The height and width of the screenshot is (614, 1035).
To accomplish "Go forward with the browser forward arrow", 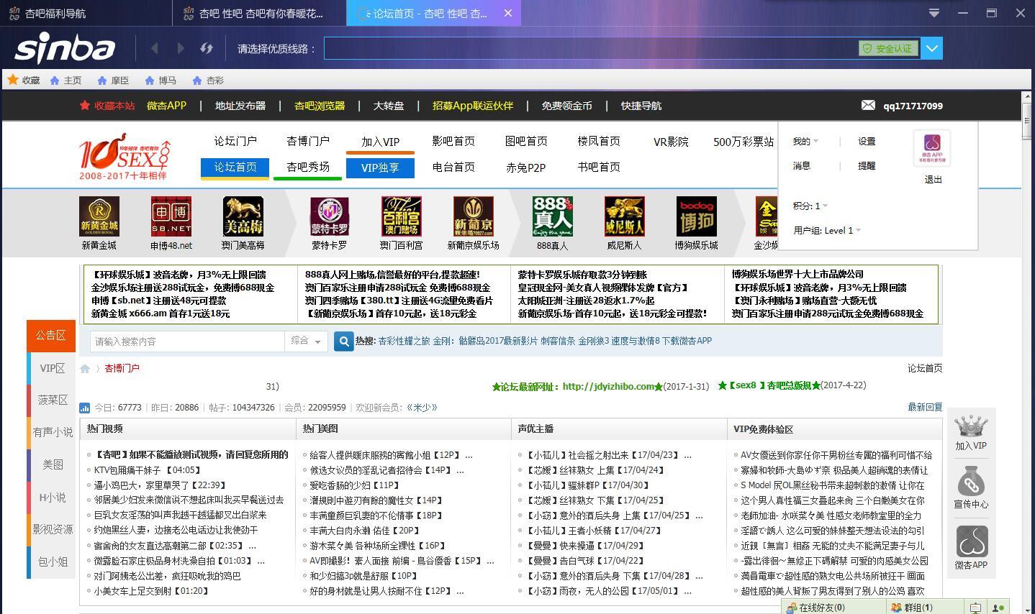I will [x=181, y=48].
